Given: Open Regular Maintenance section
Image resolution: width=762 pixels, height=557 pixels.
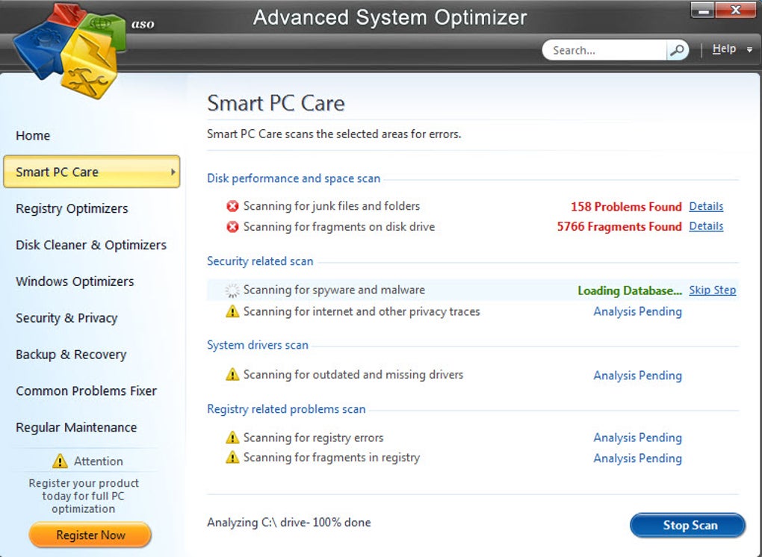Looking at the screenshot, I should (x=76, y=427).
